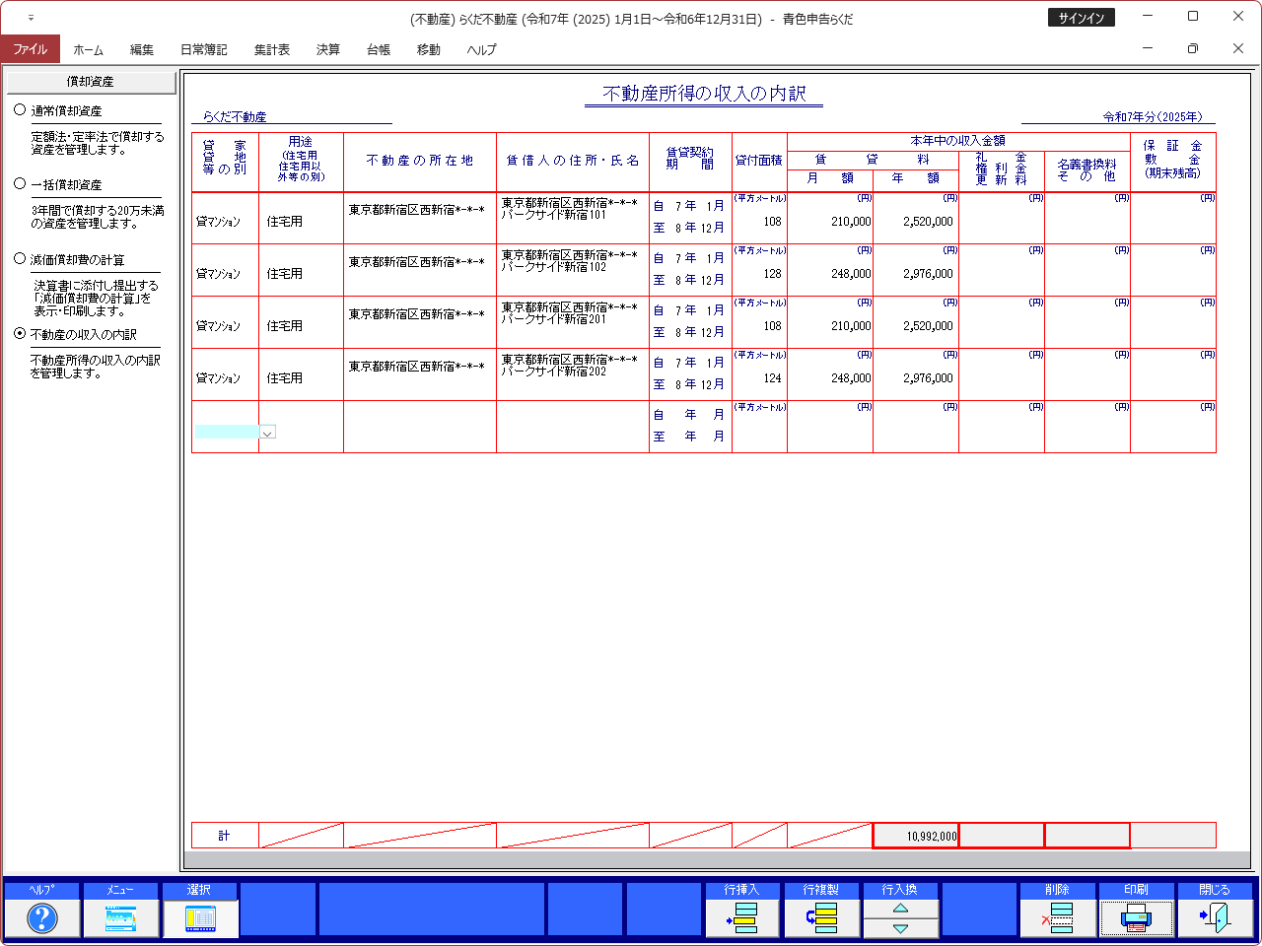1262x946 pixels.
Task: Insert a row with 行挿入 icon
Action: 741,918
